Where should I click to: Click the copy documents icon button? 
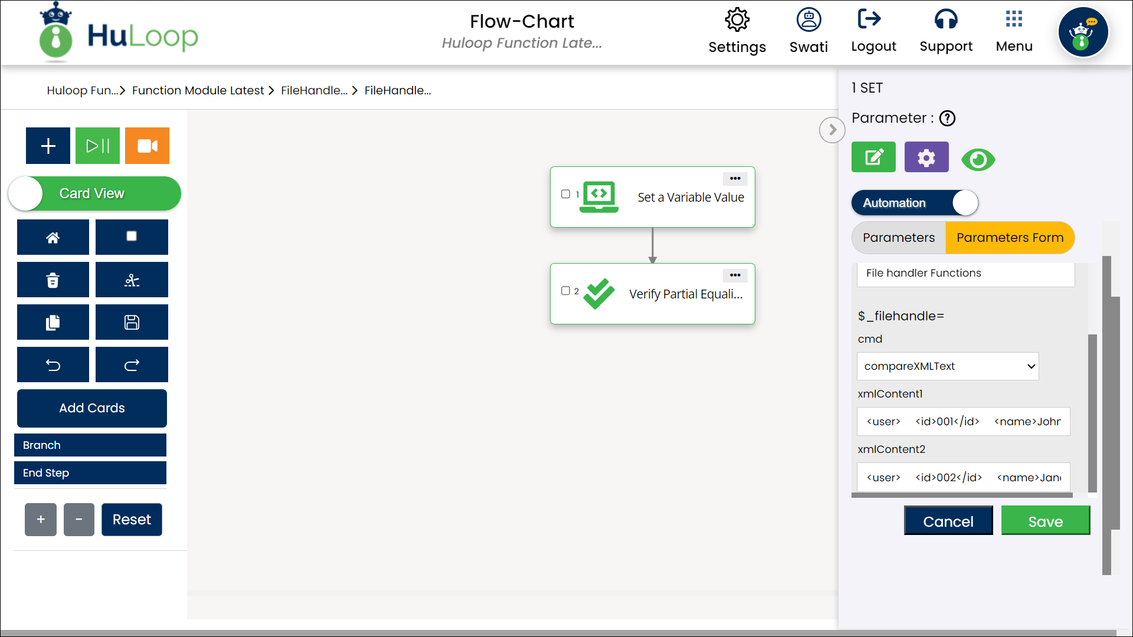tap(53, 322)
